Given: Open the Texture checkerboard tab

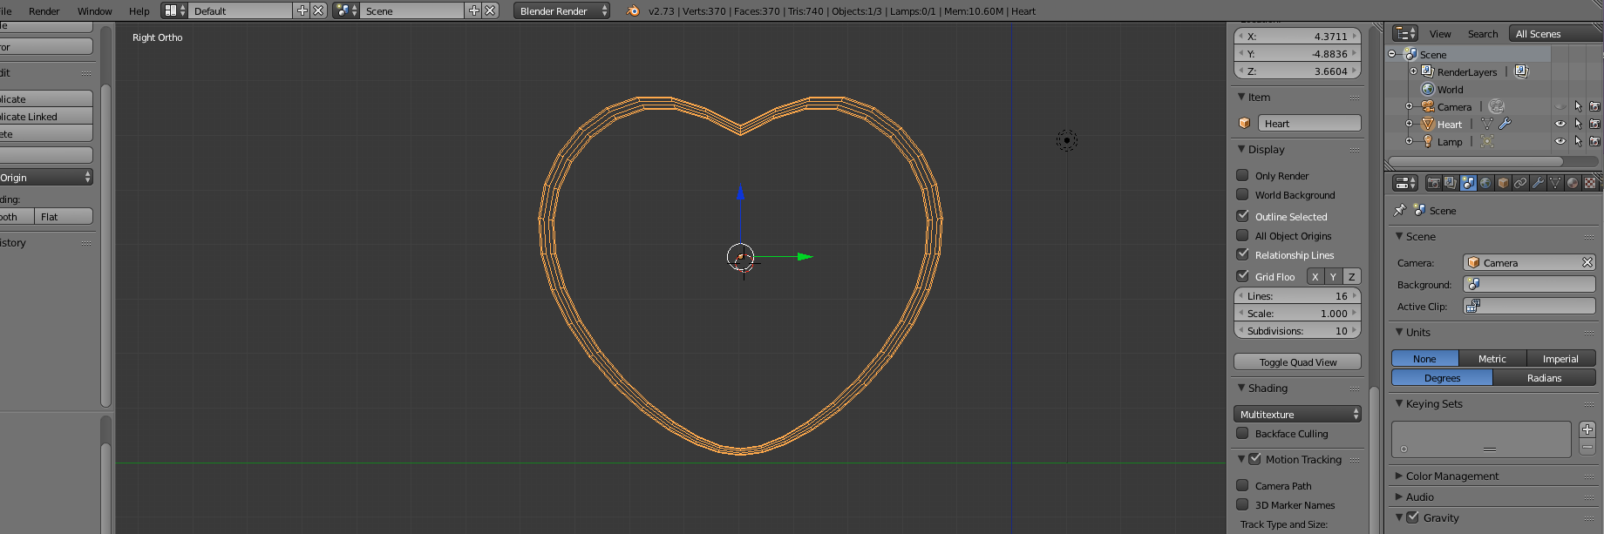Looking at the screenshot, I should click(x=1590, y=183).
